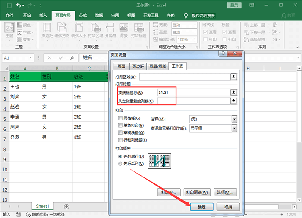Open theme Fonts (字体) icon

click(19, 32)
